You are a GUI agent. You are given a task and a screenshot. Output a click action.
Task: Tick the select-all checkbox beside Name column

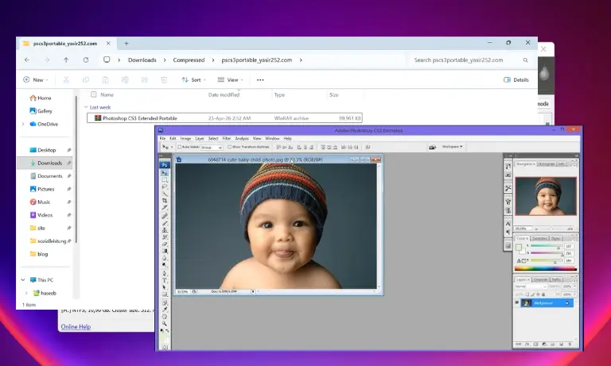click(x=94, y=94)
